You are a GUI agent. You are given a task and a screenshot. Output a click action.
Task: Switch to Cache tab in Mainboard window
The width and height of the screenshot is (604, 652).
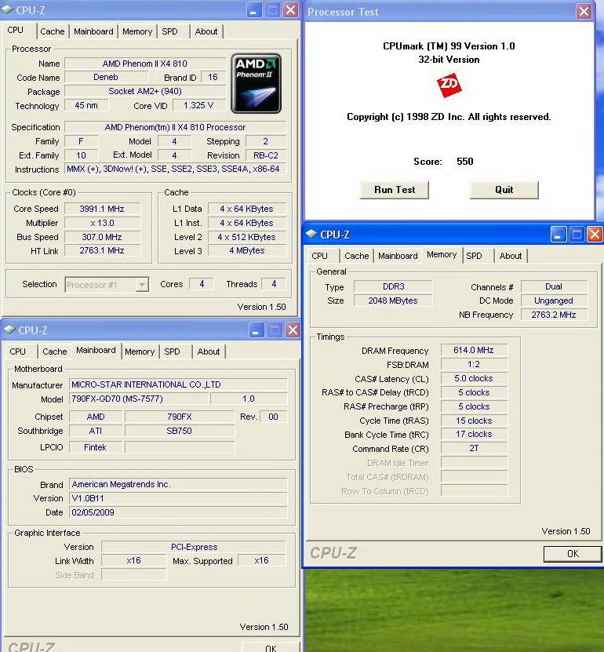54,351
